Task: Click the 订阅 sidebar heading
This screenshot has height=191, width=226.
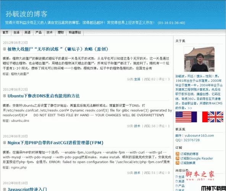Action: click(179, 147)
